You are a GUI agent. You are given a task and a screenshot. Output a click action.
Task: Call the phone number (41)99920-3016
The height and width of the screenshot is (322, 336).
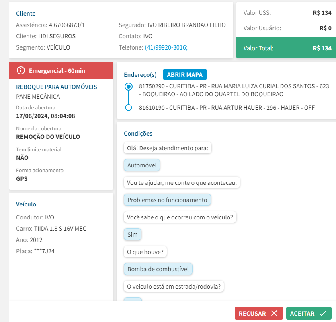166,47
